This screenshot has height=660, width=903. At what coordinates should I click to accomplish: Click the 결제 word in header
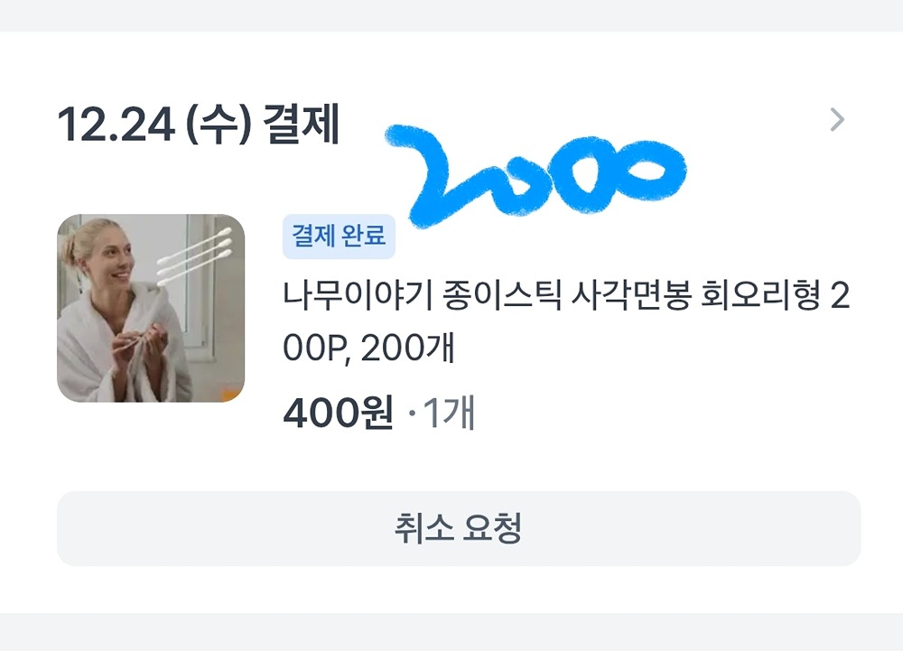click(302, 124)
